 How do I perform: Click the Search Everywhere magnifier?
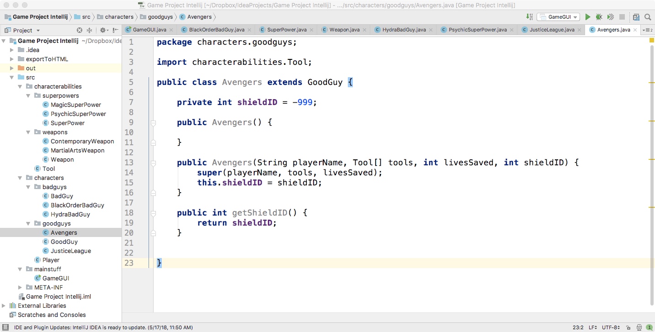pyautogui.click(x=648, y=17)
